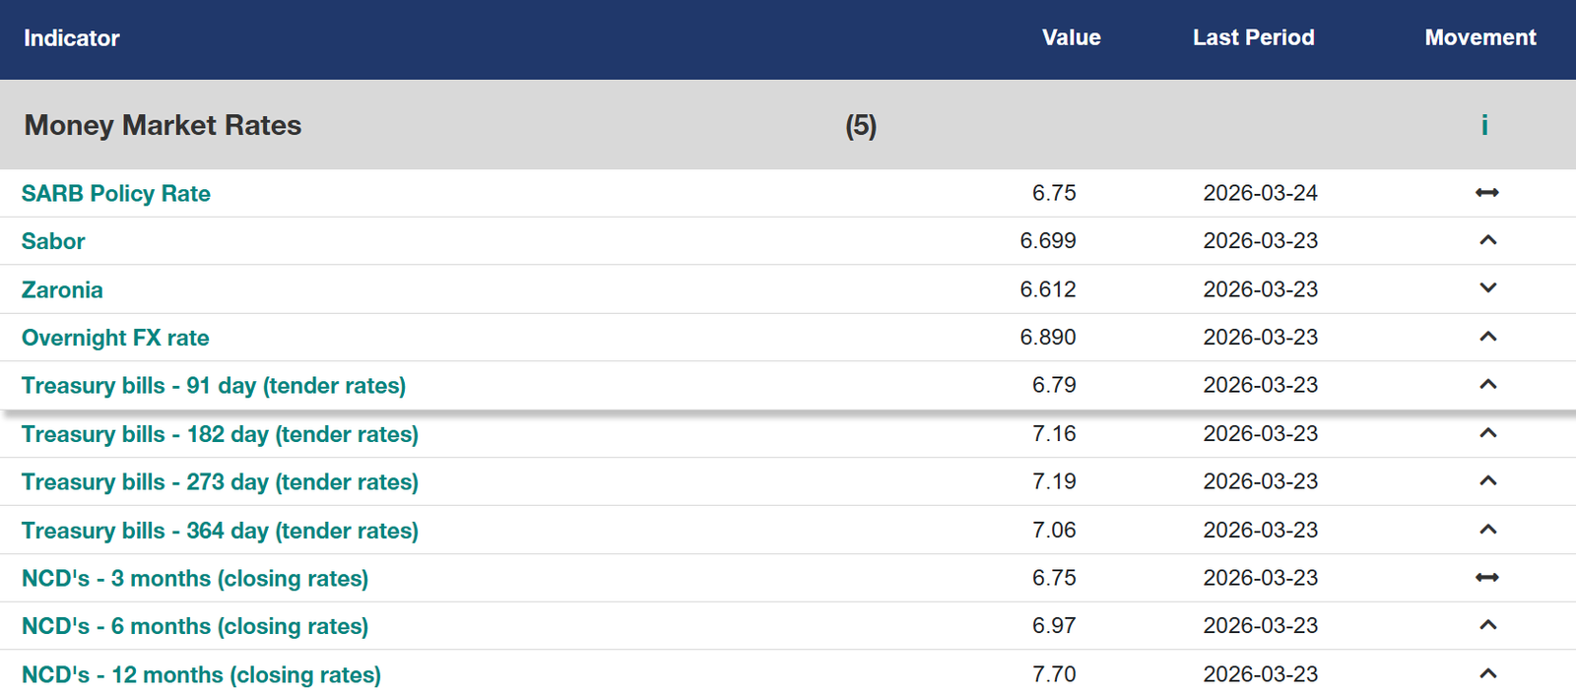This screenshot has width=1576, height=694.
Task: Click the 7.06 value for Treasury bills 364 day
Action: [x=1054, y=530]
